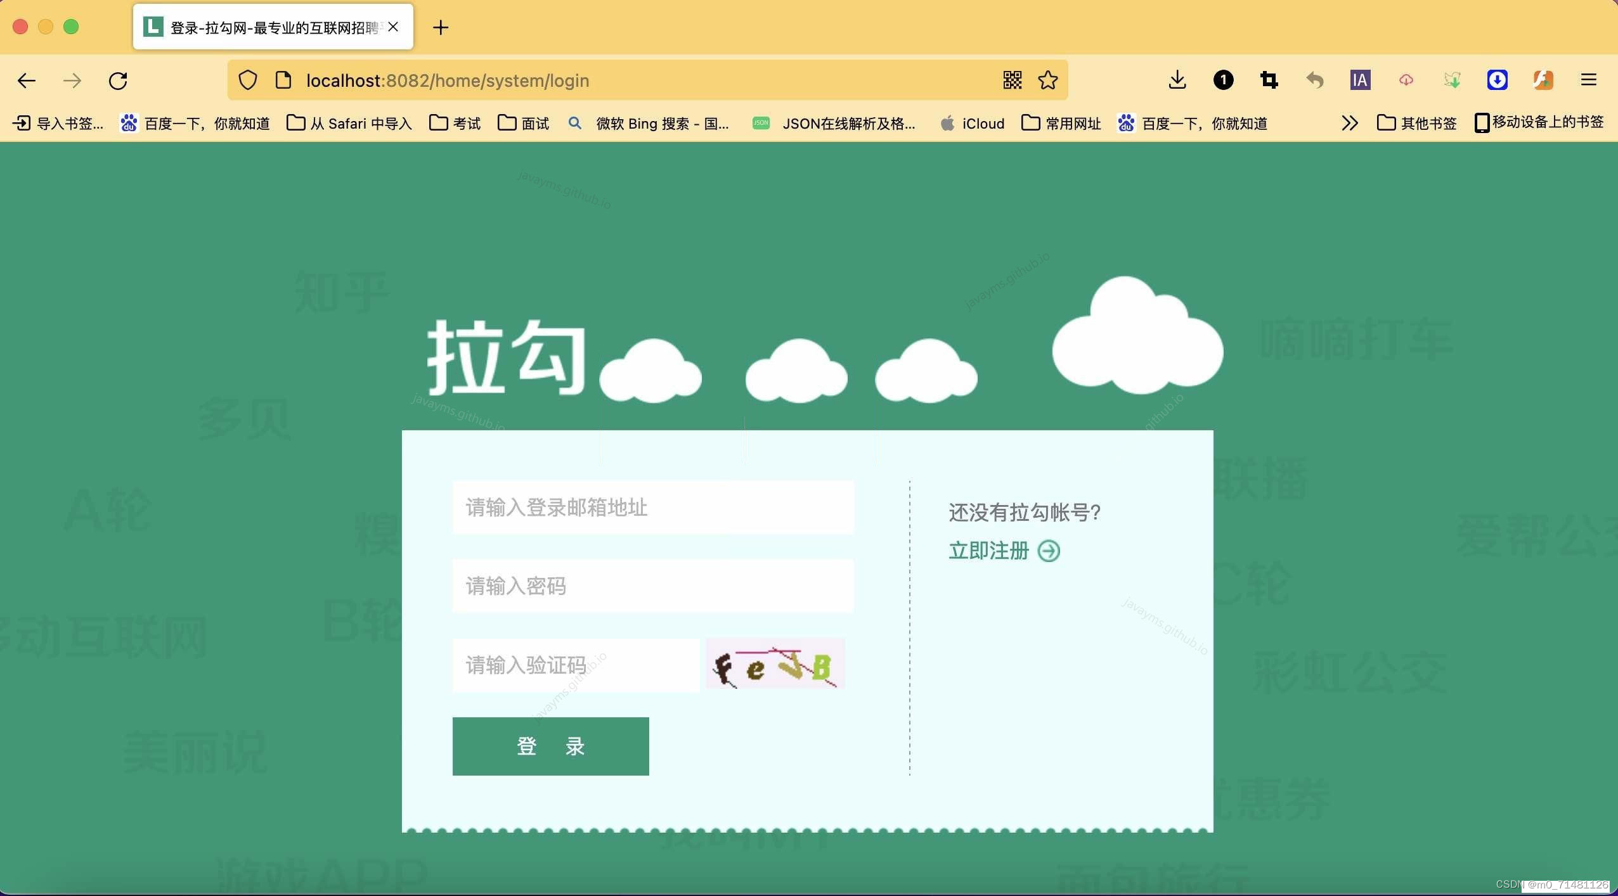Open the downloads arrow icon
Image resolution: width=1618 pixels, height=896 pixels.
click(x=1177, y=80)
